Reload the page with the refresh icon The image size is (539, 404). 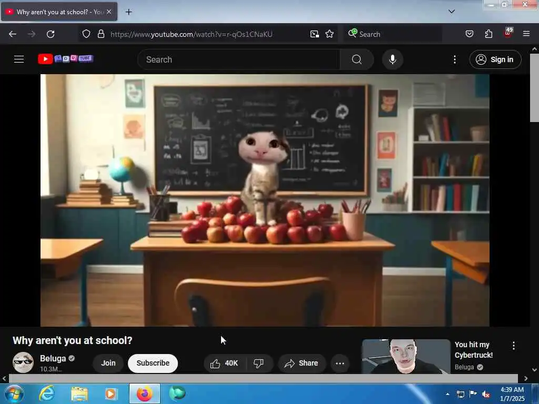(51, 34)
